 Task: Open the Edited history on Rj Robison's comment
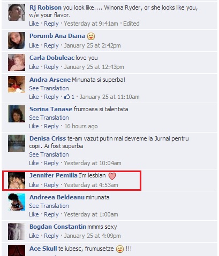pos(131,24)
